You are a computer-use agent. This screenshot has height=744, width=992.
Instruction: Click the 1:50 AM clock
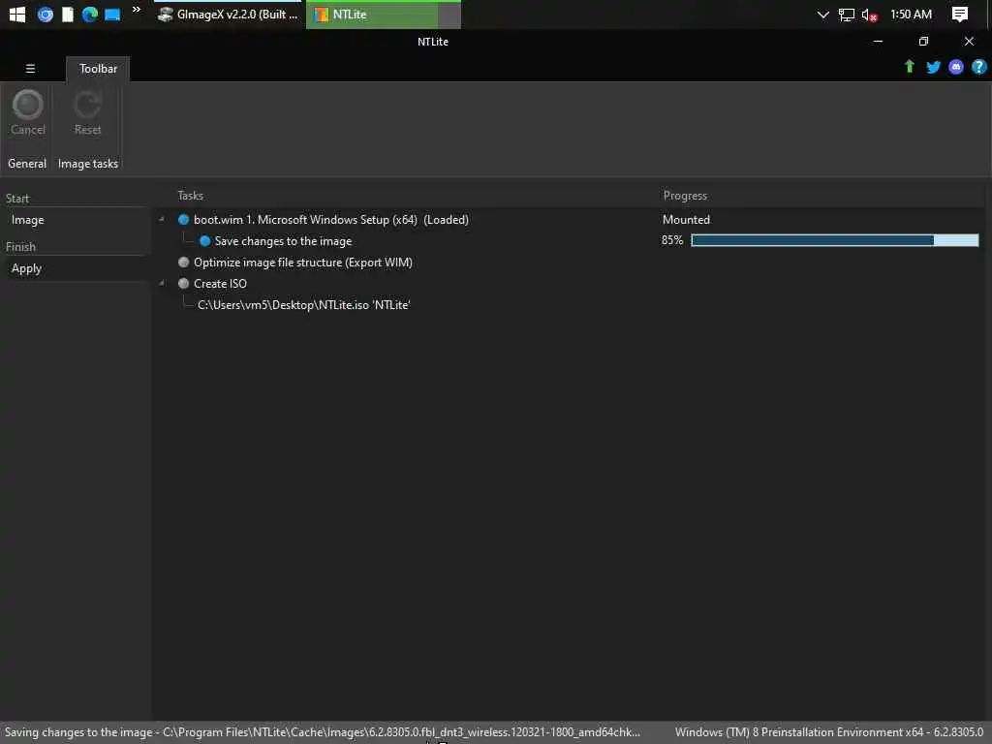click(x=911, y=14)
